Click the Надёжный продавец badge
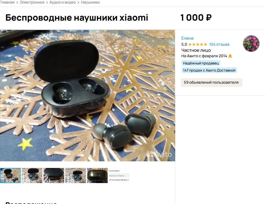The height and width of the screenshot is (204, 265). (x=201, y=63)
